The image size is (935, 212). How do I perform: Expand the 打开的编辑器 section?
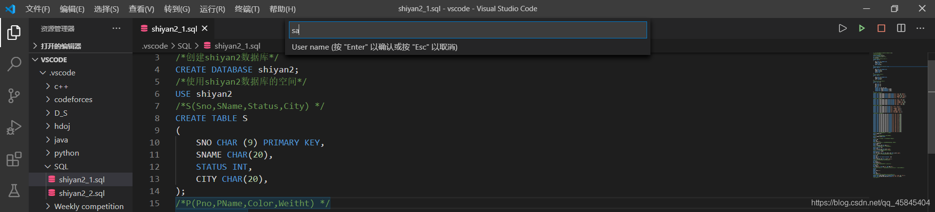pos(80,46)
